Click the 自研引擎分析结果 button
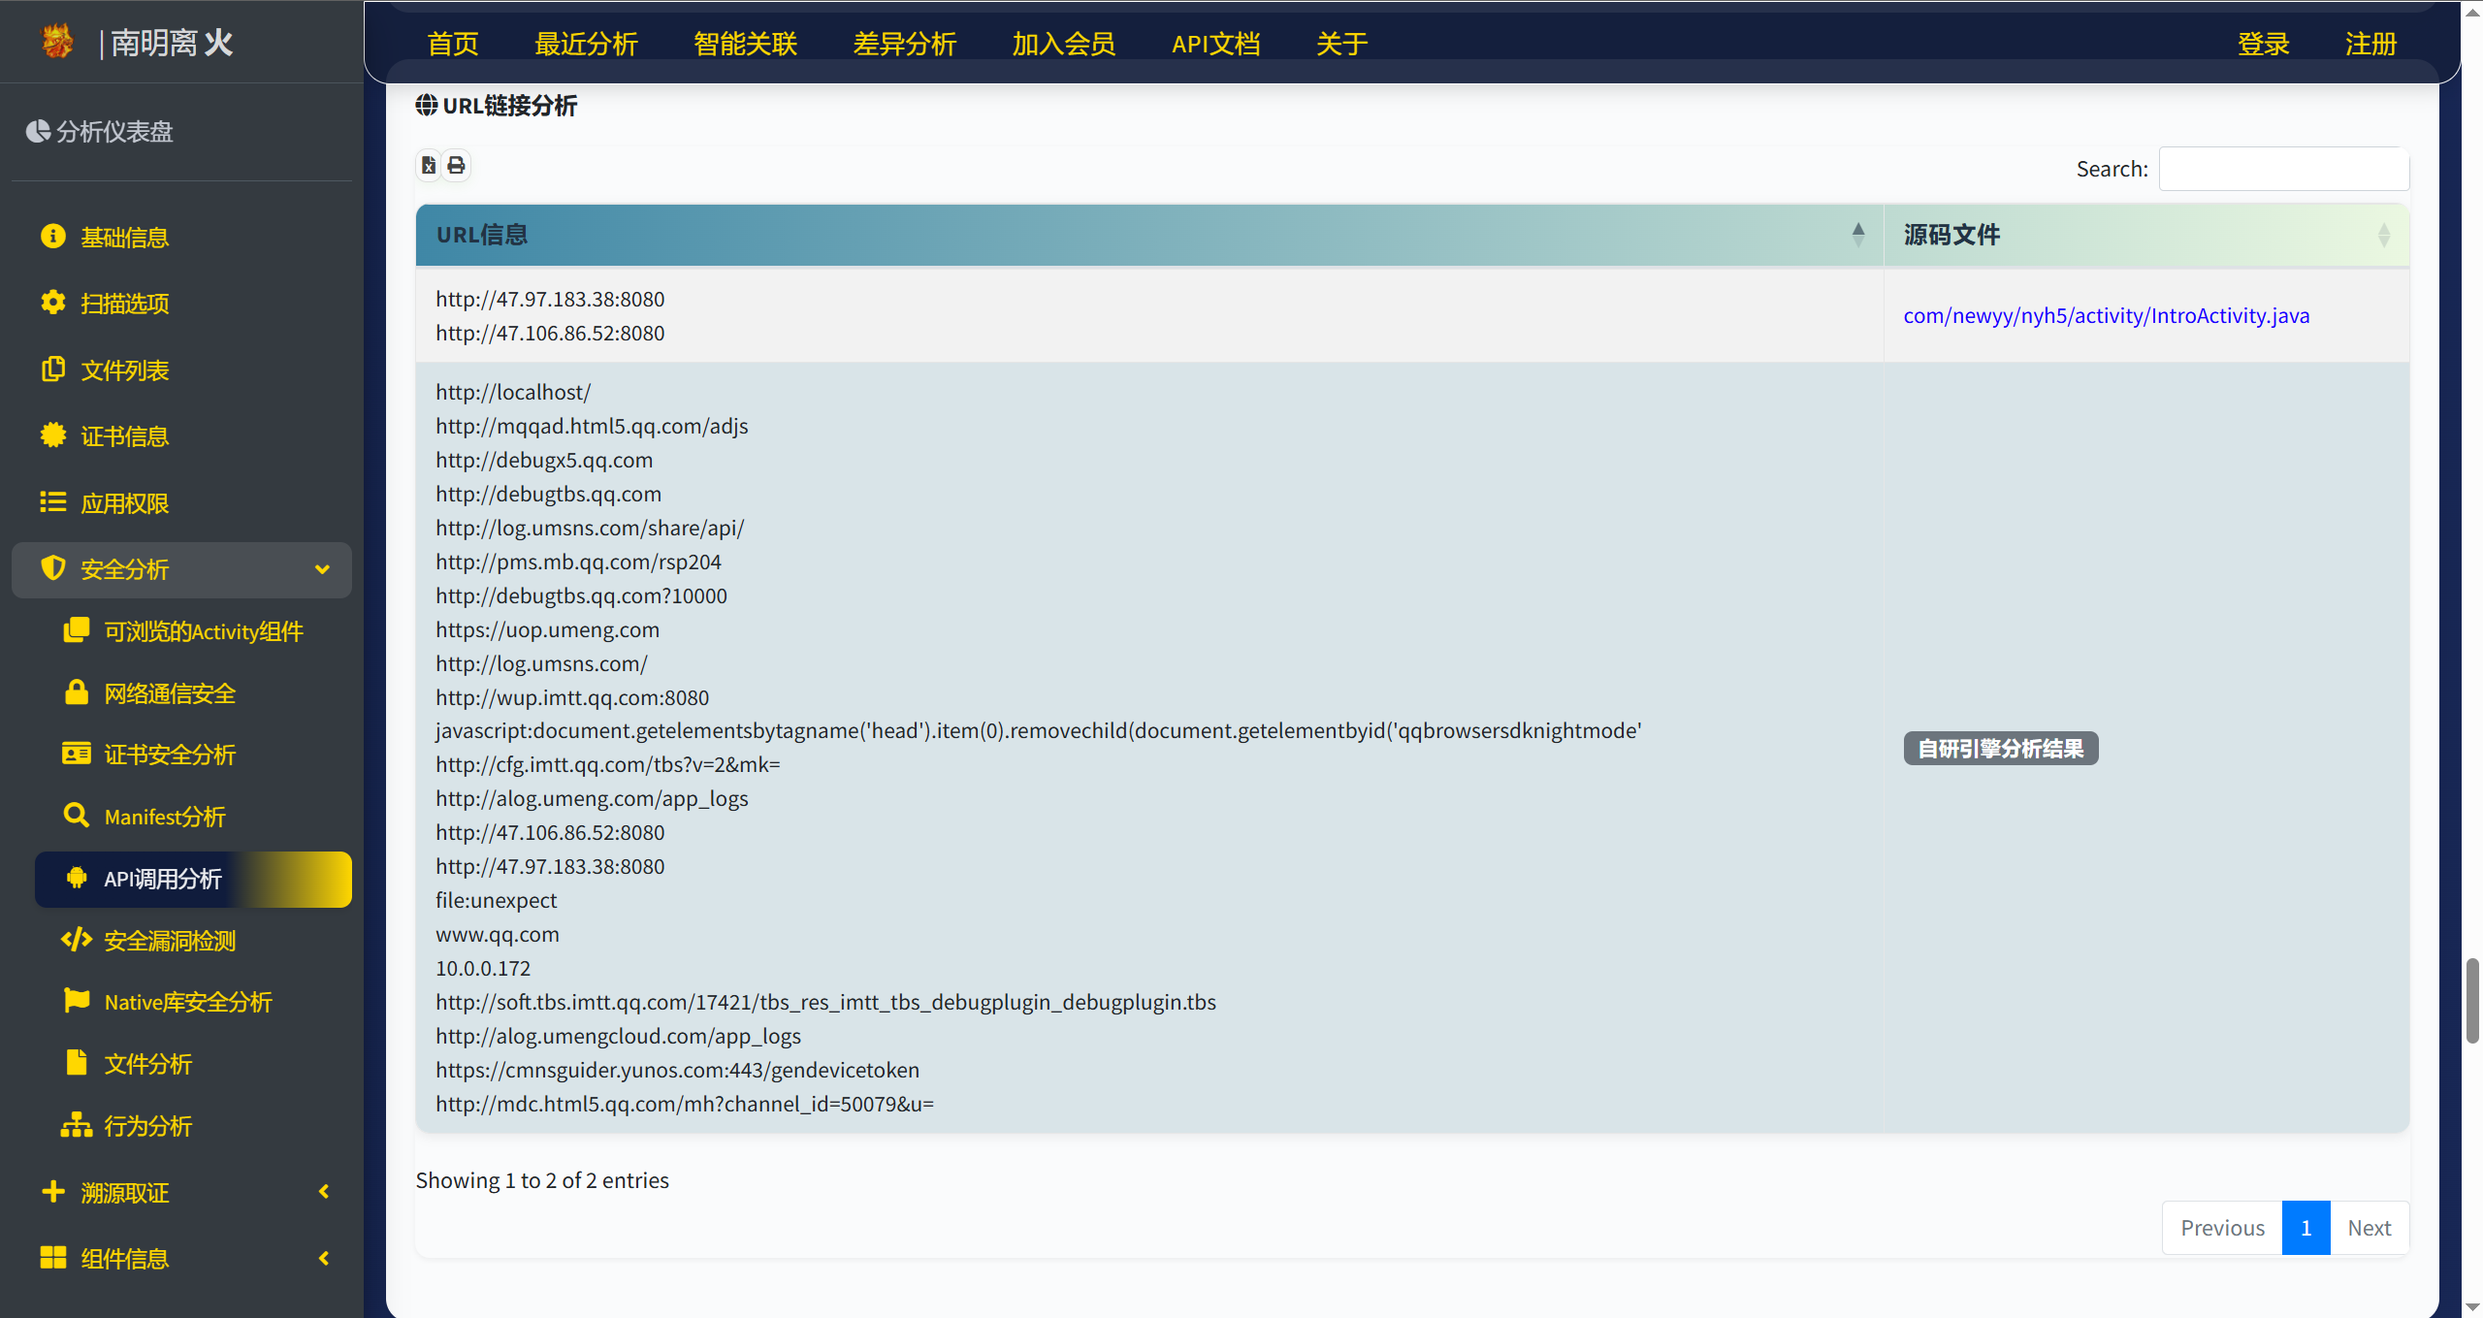This screenshot has height=1318, width=2483. 2000,748
